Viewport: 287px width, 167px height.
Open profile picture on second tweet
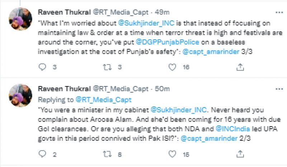[x=20, y=95]
